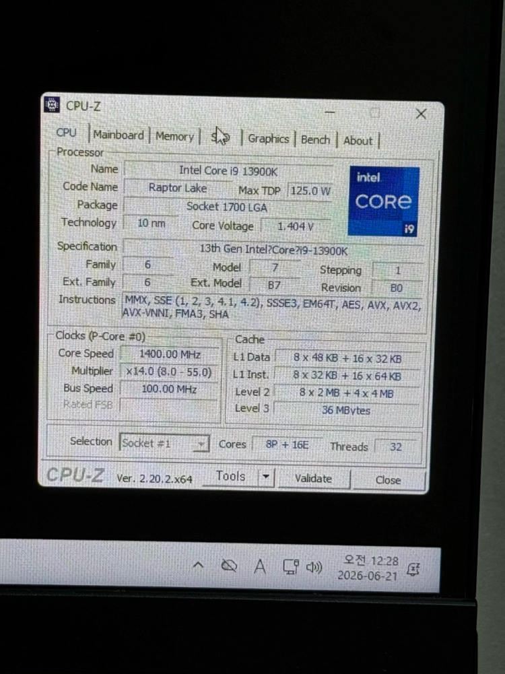Switch to the Memory tab
Viewport: 505px width, 674px height.
point(174,137)
